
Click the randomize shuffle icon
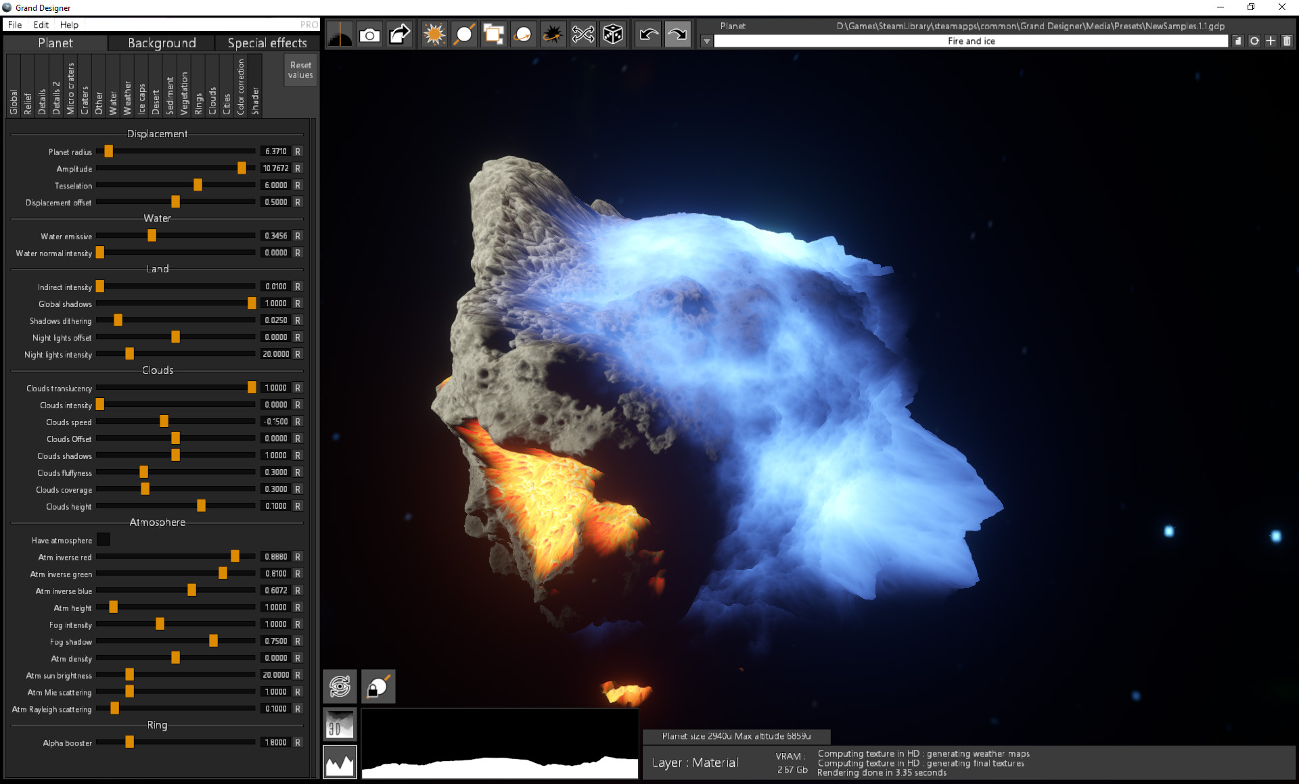(582, 34)
